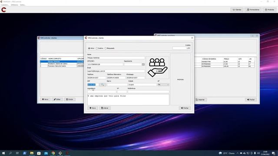Click Editar in the clientes list window

(x=57, y=99)
